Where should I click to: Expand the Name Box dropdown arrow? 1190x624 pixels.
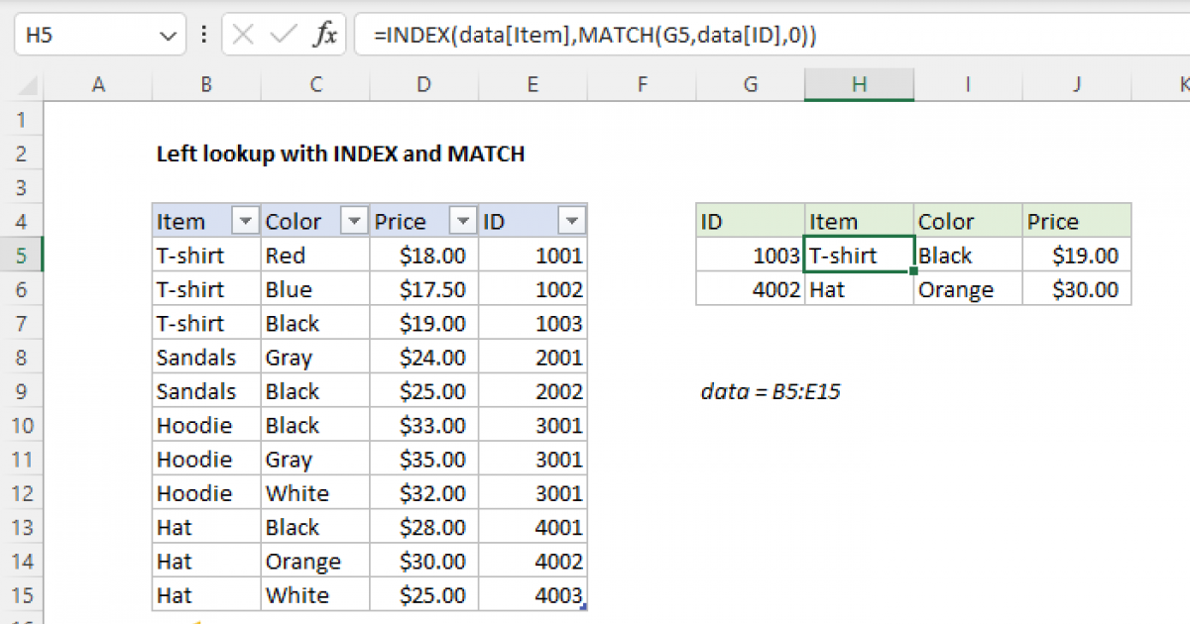[167, 33]
